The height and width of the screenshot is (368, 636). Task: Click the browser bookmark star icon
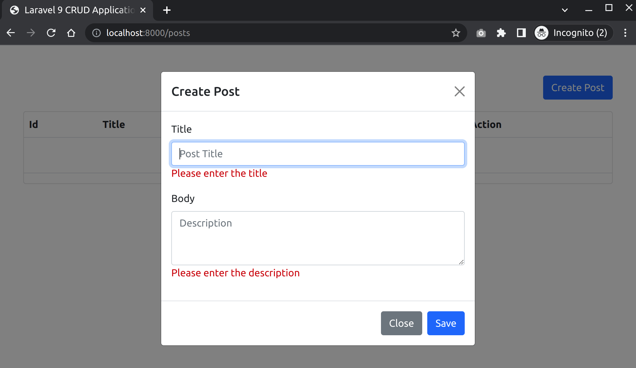(457, 32)
